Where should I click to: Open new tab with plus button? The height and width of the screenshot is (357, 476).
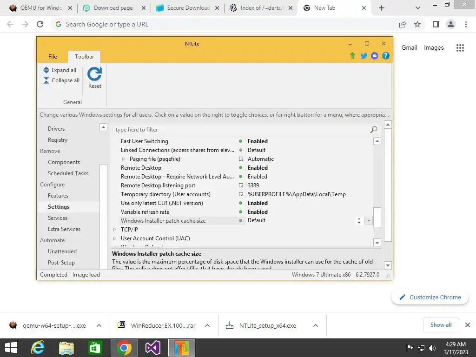point(382,8)
